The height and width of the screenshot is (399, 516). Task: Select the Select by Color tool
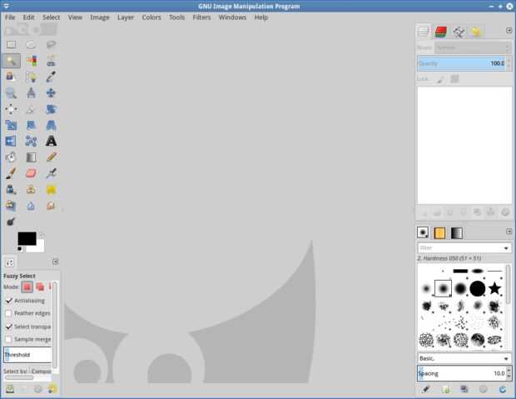(x=31, y=61)
